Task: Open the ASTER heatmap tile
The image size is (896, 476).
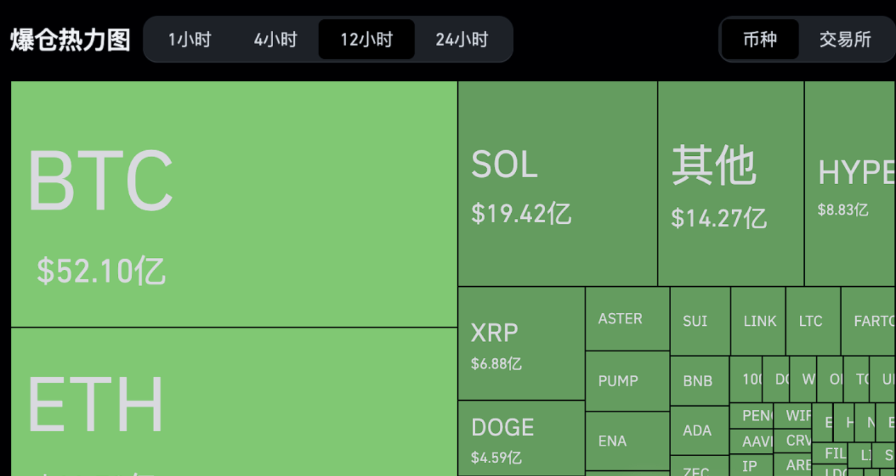Action: point(627,319)
